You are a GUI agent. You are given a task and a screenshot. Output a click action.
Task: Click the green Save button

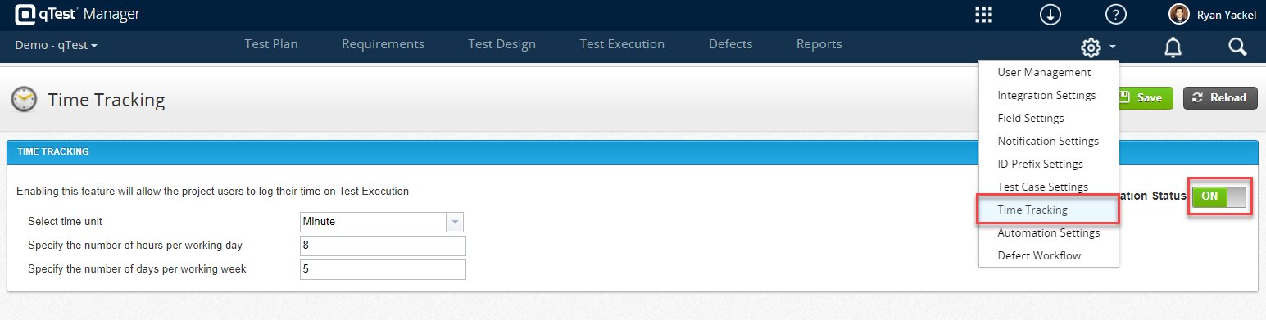pos(1144,97)
